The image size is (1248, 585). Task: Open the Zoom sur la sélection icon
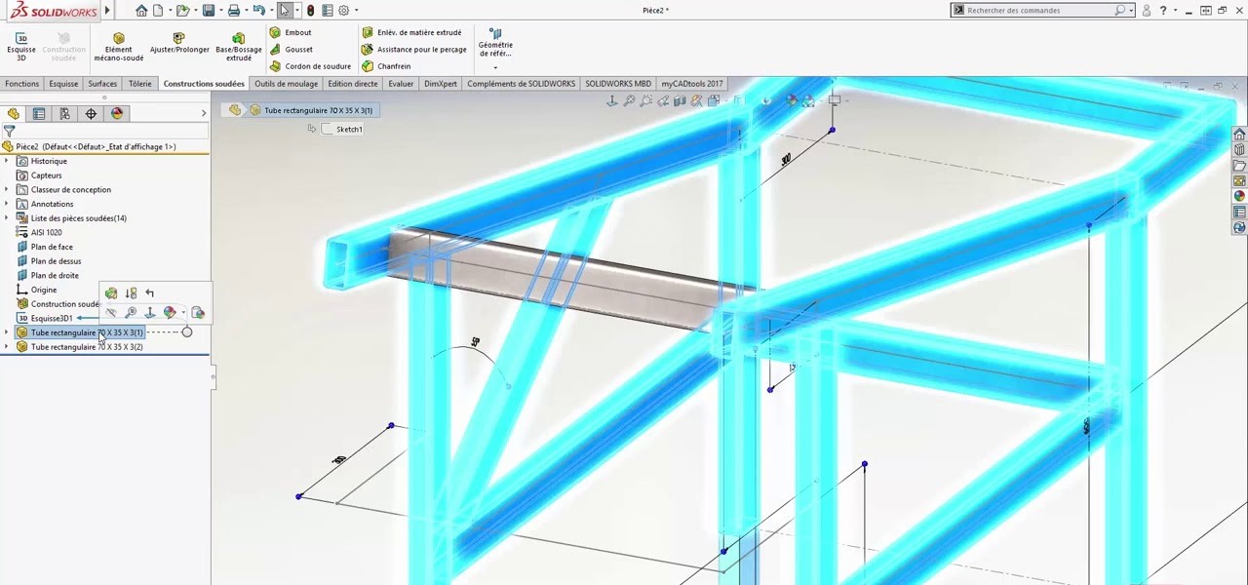tap(131, 312)
